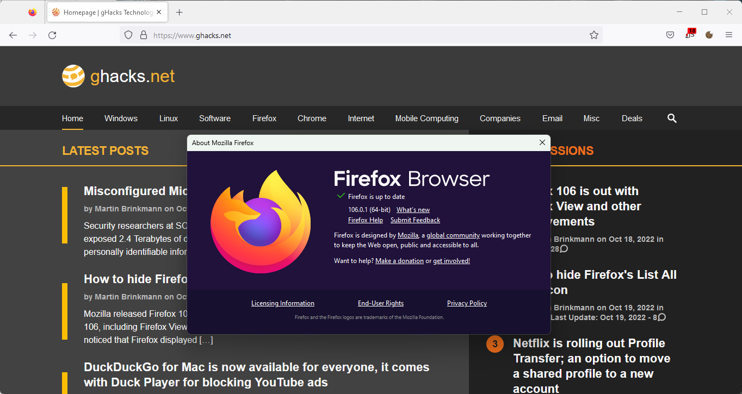Close the About Mozilla Firefox dialog
This screenshot has width=742, height=394.
(x=542, y=142)
